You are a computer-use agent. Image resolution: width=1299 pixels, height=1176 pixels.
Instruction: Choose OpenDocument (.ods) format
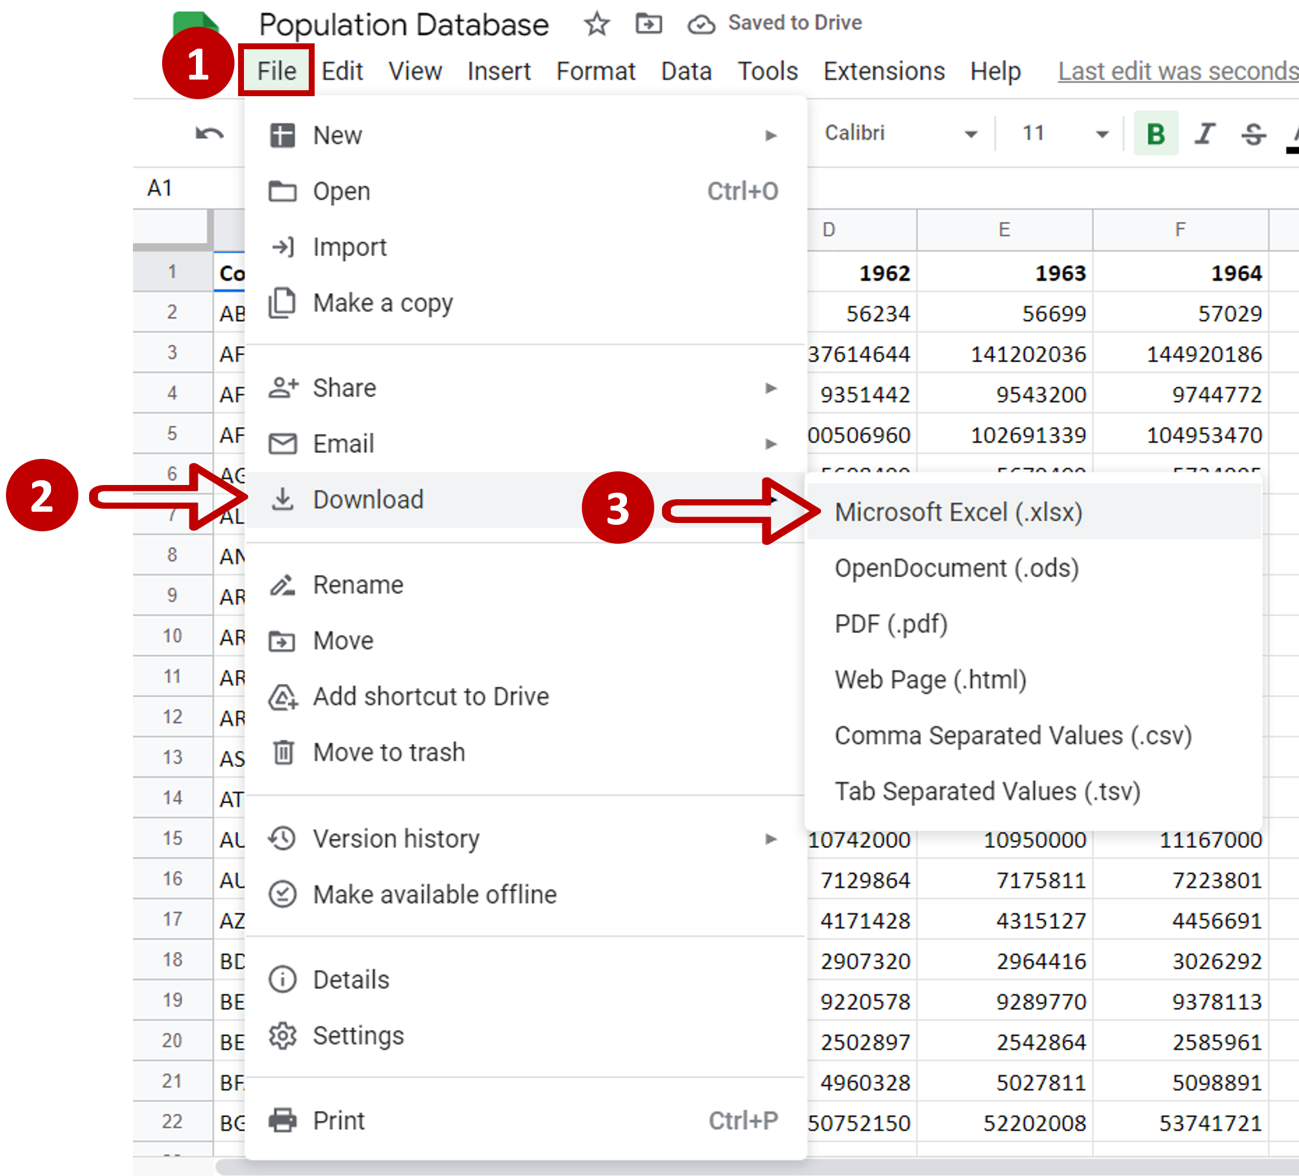[1034, 568]
